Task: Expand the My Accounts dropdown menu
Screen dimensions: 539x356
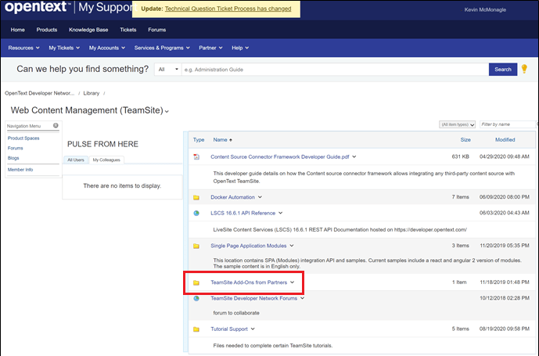Action: pyautogui.click(x=107, y=48)
